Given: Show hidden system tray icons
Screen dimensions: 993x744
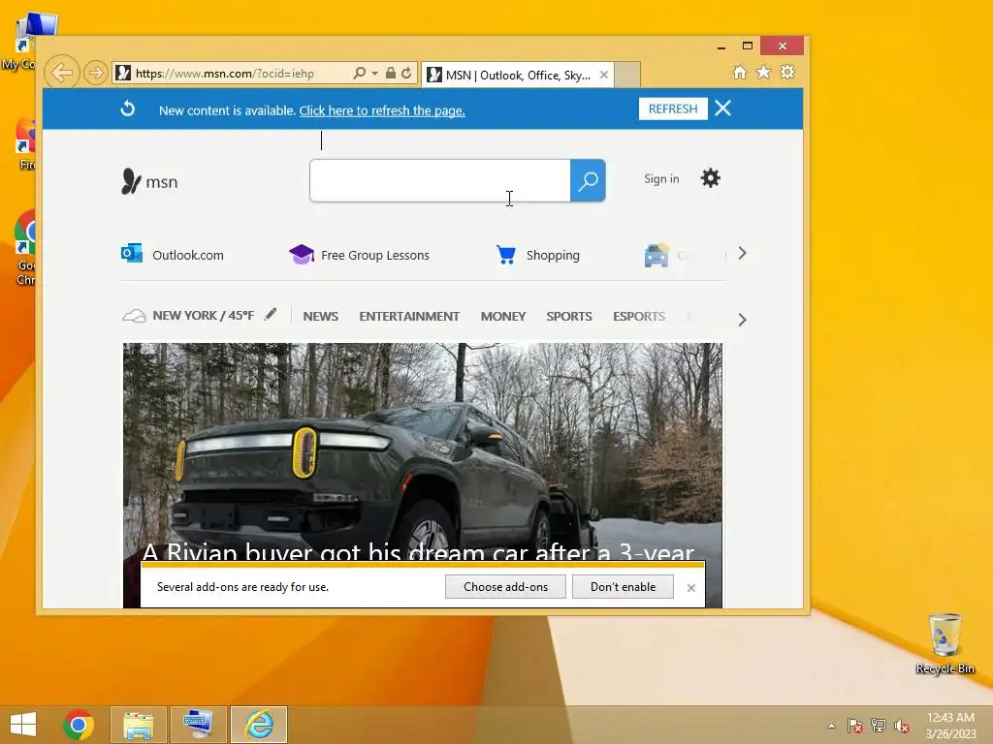Looking at the screenshot, I should 831,726.
